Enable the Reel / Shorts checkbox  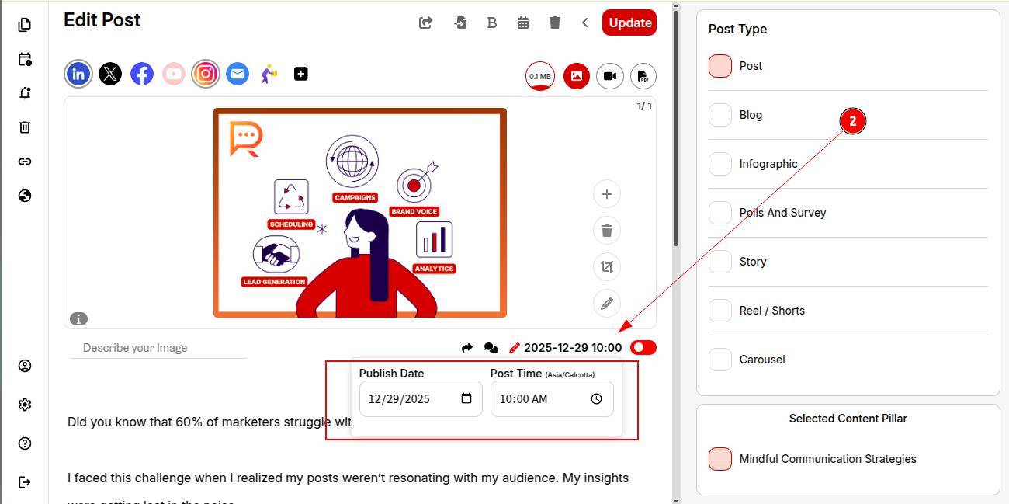point(720,311)
